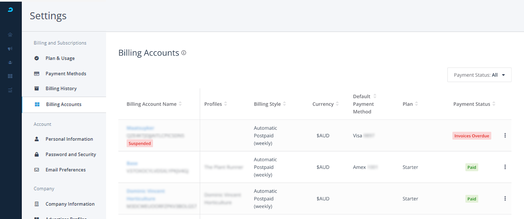Viewport: 524px width, 219px height.
Task: Go to Plan & Usage settings
Action: (x=60, y=58)
